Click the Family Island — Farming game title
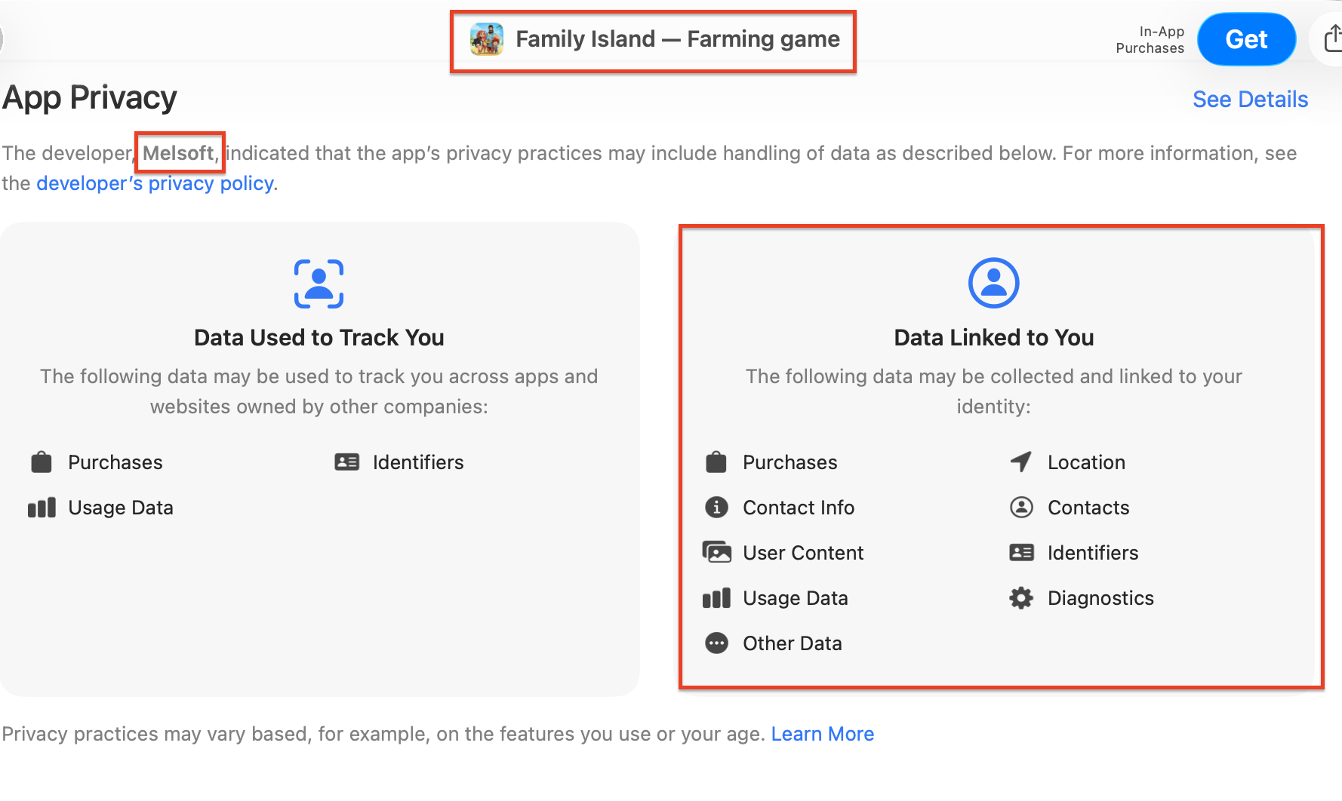Viewport: 1342px width, 801px height. pos(677,39)
